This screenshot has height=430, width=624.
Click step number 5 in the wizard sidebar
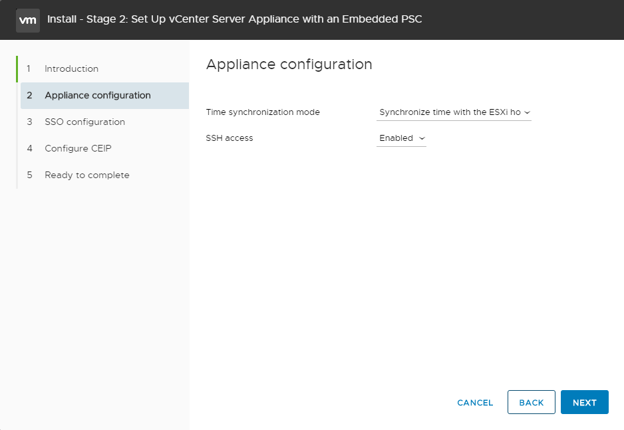(29, 175)
